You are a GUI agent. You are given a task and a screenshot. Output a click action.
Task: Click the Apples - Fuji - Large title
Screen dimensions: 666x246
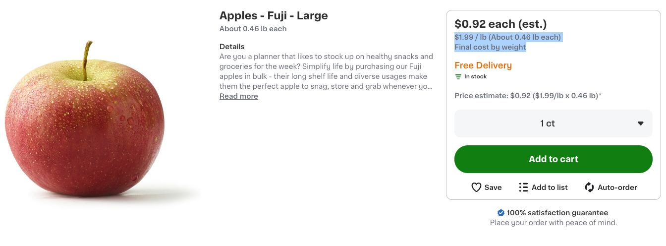click(274, 15)
